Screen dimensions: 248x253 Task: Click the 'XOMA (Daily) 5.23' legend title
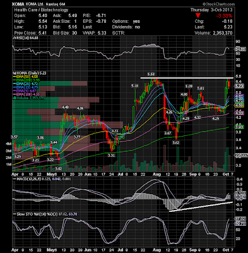30,73
